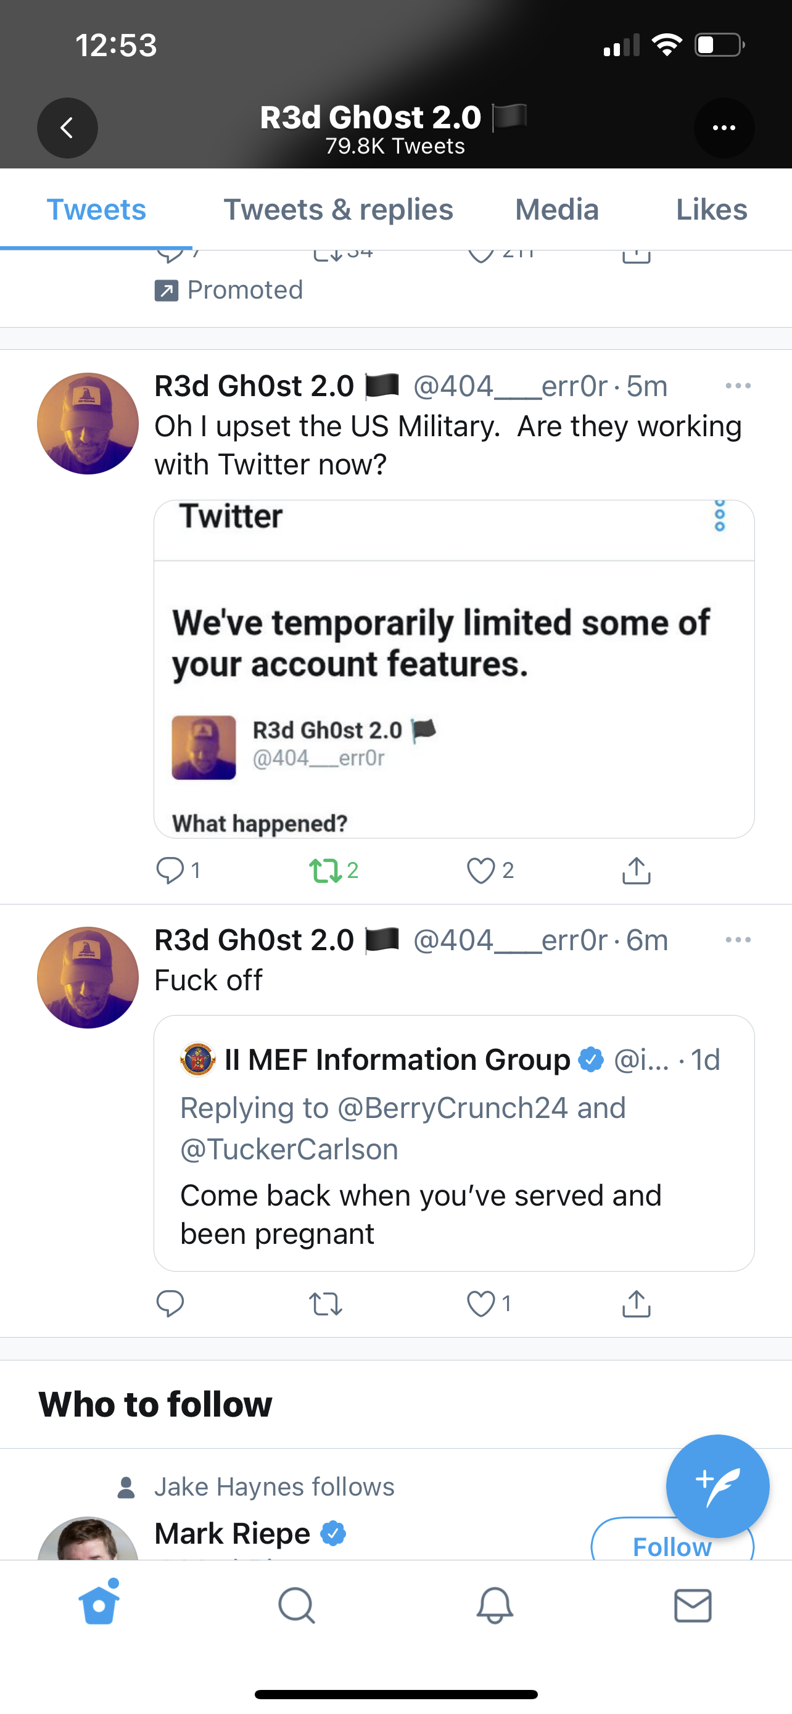792x1714 pixels.
Task: Open profile options three-dot menu
Action: tap(724, 128)
